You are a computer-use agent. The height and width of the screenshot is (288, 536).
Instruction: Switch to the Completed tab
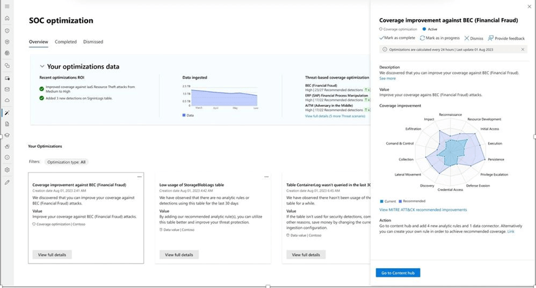[x=65, y=42]
